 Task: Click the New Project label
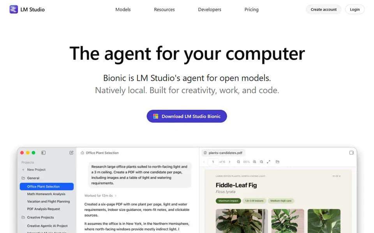coord(36,170)
